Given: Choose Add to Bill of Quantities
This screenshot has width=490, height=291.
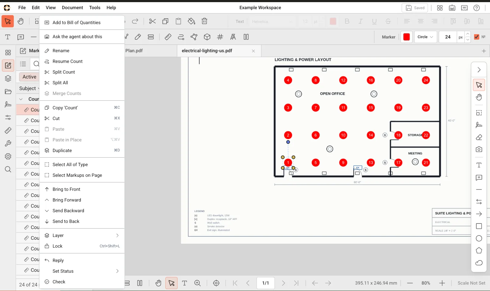Looking at the screenshot, I should [x=82, y=23].
